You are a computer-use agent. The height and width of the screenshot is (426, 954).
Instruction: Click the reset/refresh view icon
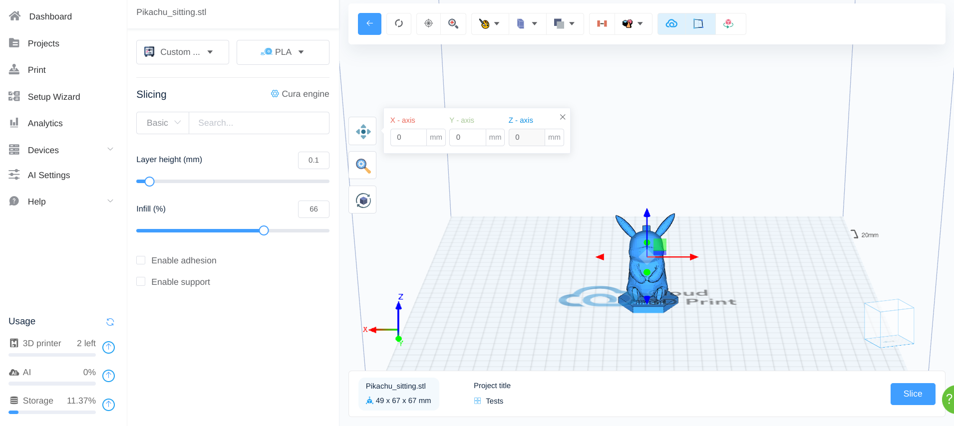(399, 23)
